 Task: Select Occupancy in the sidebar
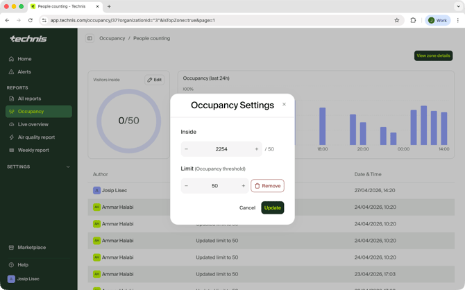tap(39, 112)
